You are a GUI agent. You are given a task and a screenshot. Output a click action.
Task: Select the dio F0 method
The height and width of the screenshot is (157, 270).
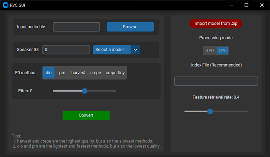tap(49, 73)
